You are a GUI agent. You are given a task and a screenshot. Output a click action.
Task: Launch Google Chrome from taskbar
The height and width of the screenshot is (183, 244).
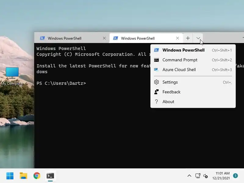point(37,176)
